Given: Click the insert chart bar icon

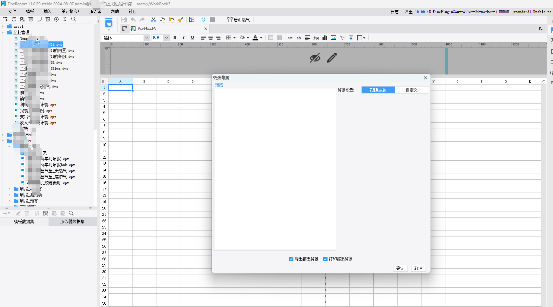Looking at the screenshot, I should click(x=325, y=38).
